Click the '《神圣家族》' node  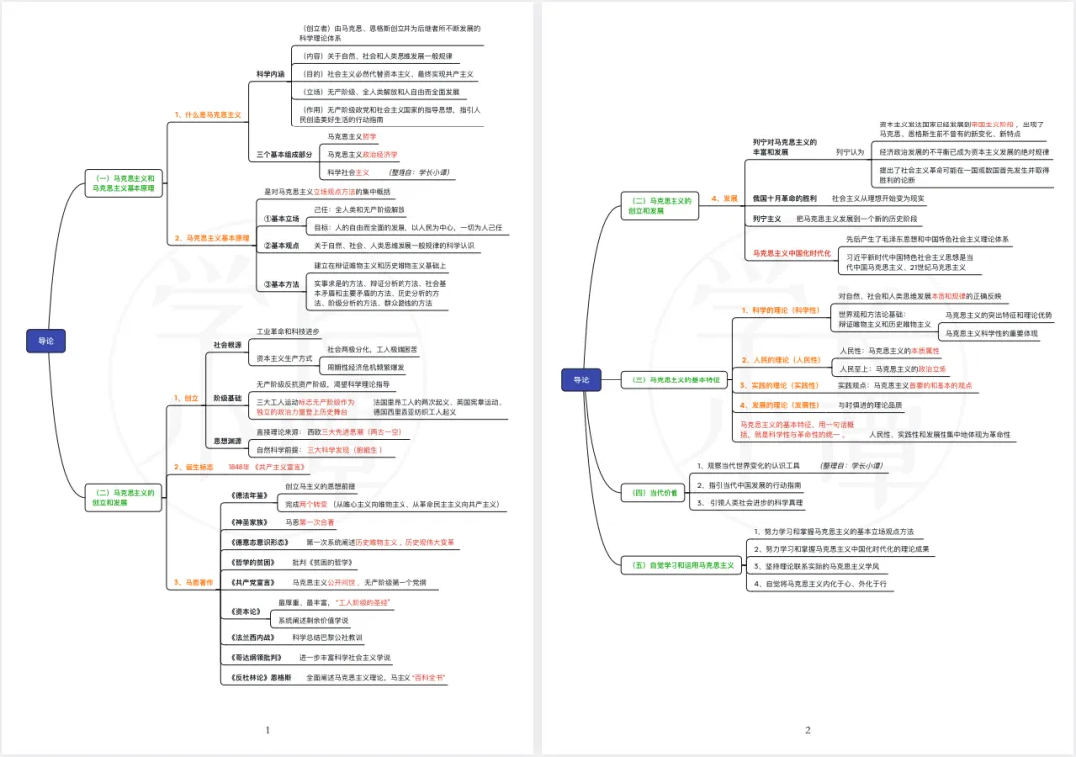point(249,522)
